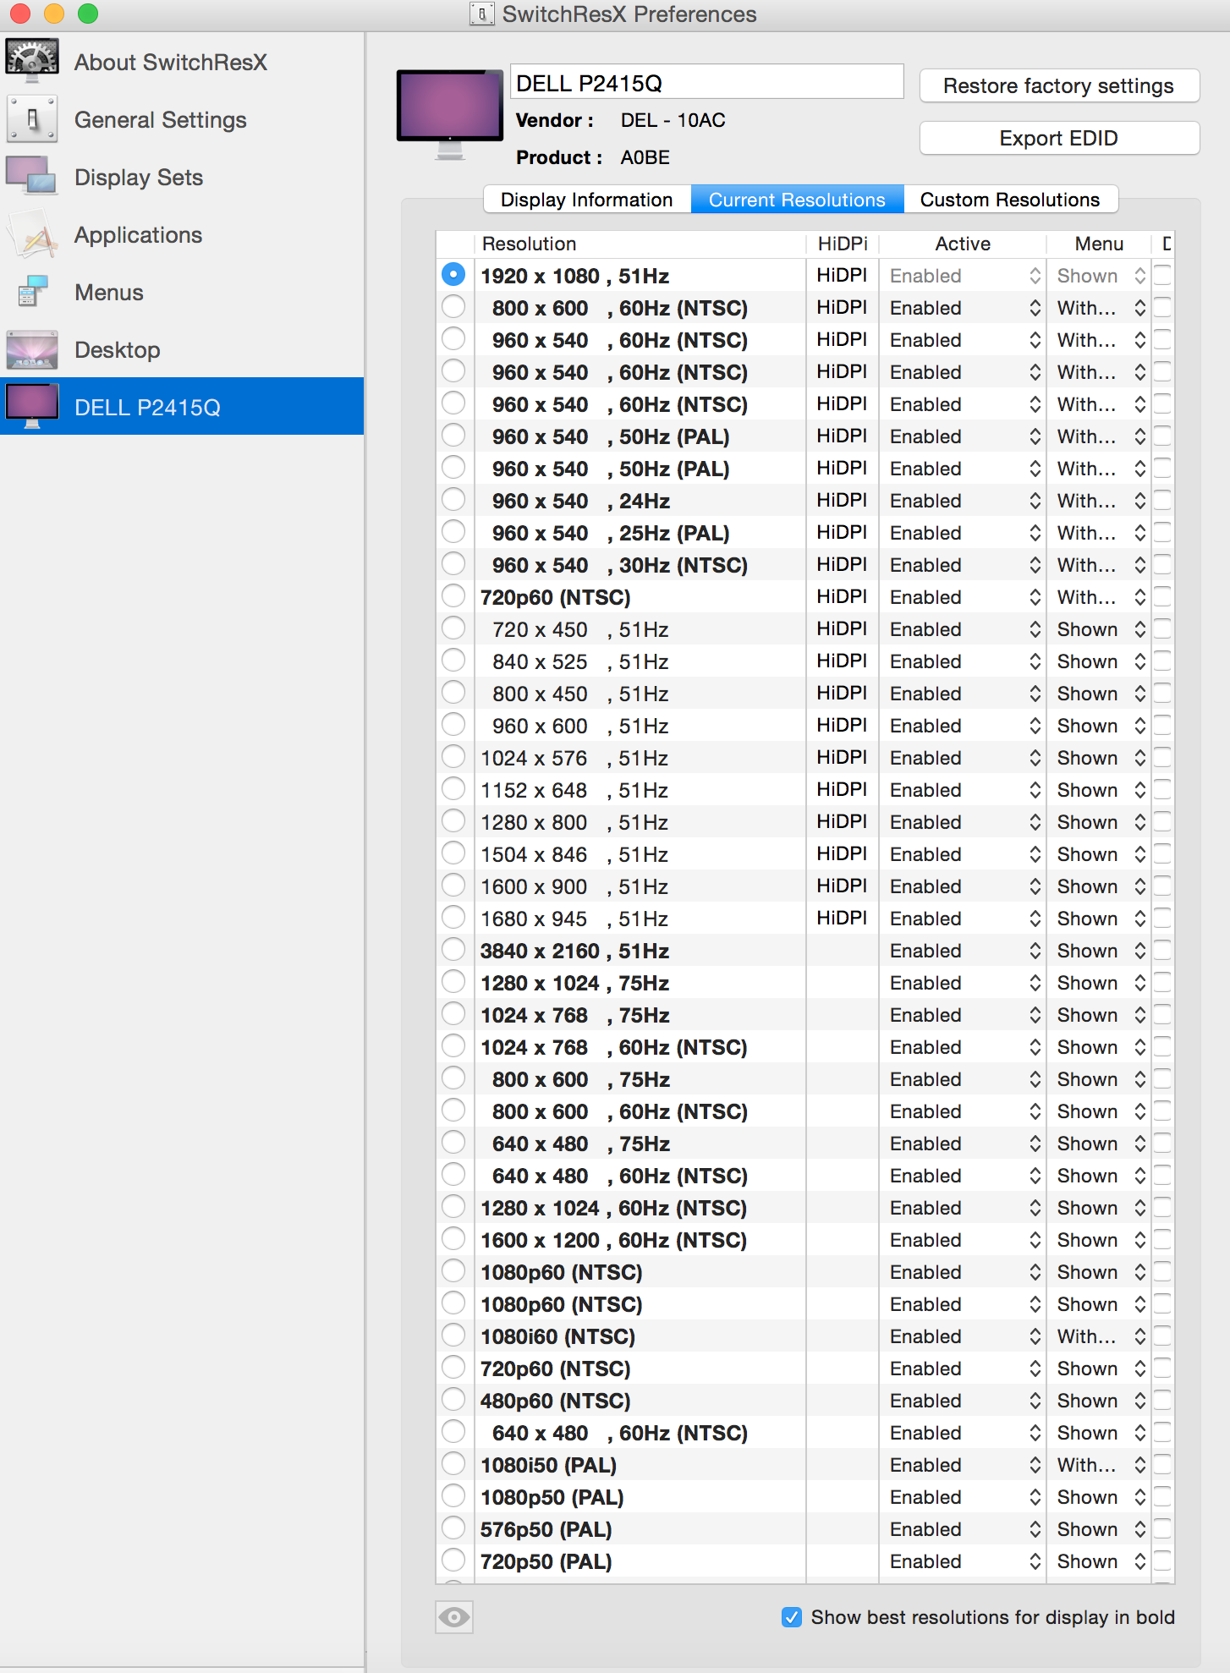Click the display name field DELL P2415Q
The width and height of the screenshot is (1230, 1673).
pyautogui.click(x=707, y=82)
